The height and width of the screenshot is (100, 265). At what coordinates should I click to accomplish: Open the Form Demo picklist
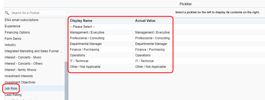13,38
